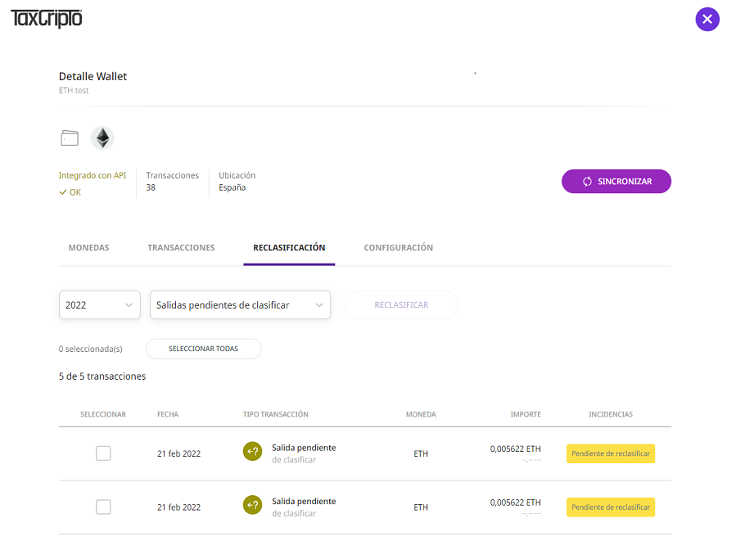Switch to the MONEDAS tab
The height and width of the screenshot is (541, 745).
pyautogui.click(x=88, y=248)
